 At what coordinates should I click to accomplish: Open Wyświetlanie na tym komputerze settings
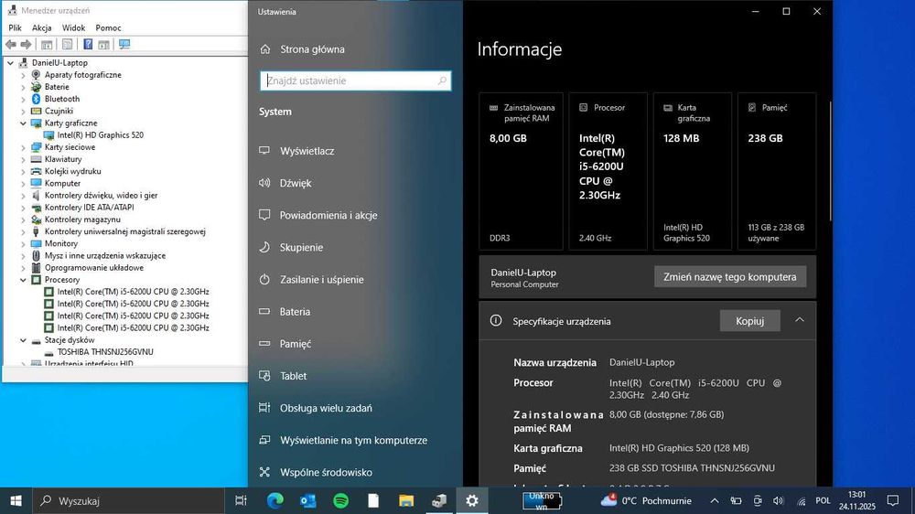353,440
